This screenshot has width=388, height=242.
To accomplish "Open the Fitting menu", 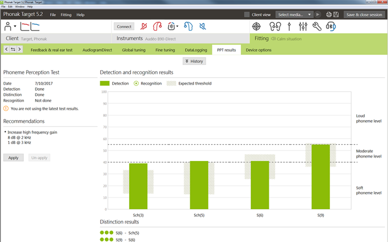I will pyautogui.click(x=66, y=15).
